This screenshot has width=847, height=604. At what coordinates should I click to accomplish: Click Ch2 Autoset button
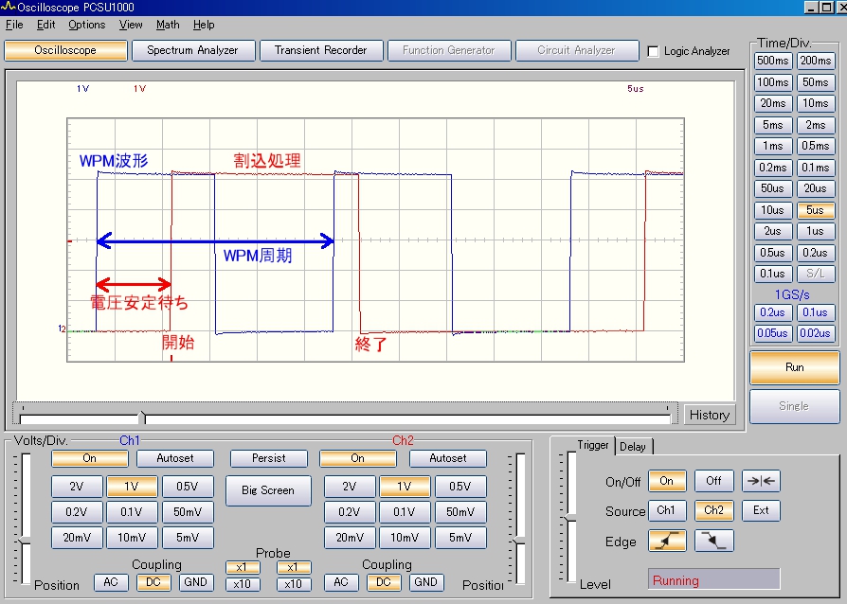tap(447, 458)
